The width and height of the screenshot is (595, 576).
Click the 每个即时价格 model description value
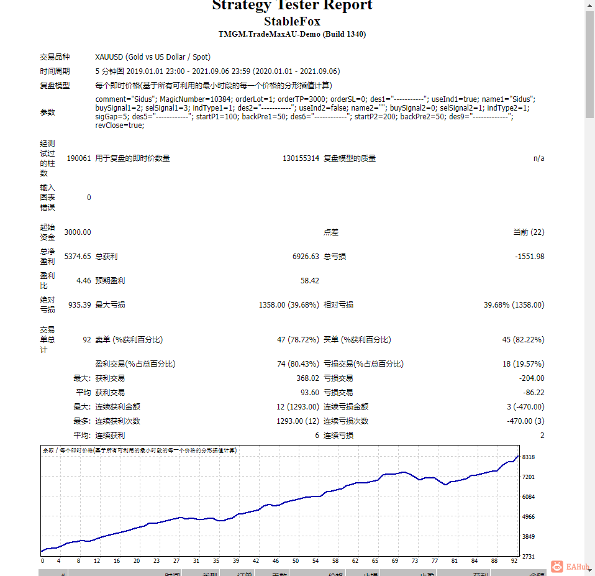click(214, 85)
